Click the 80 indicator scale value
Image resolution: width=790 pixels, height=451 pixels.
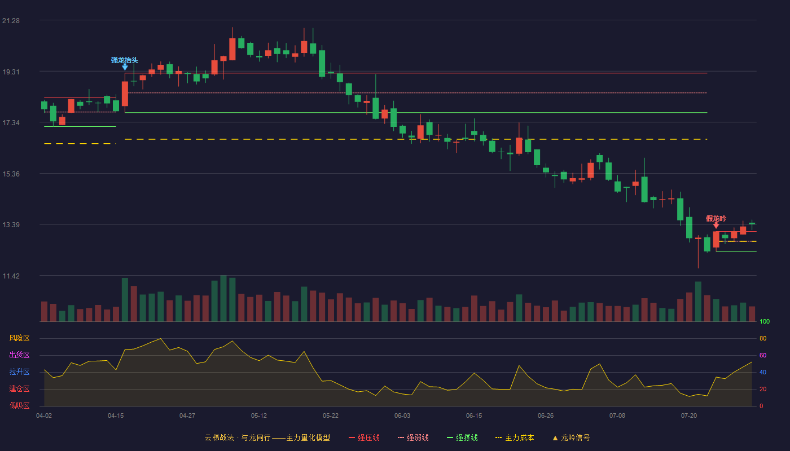tap(763, 338)
